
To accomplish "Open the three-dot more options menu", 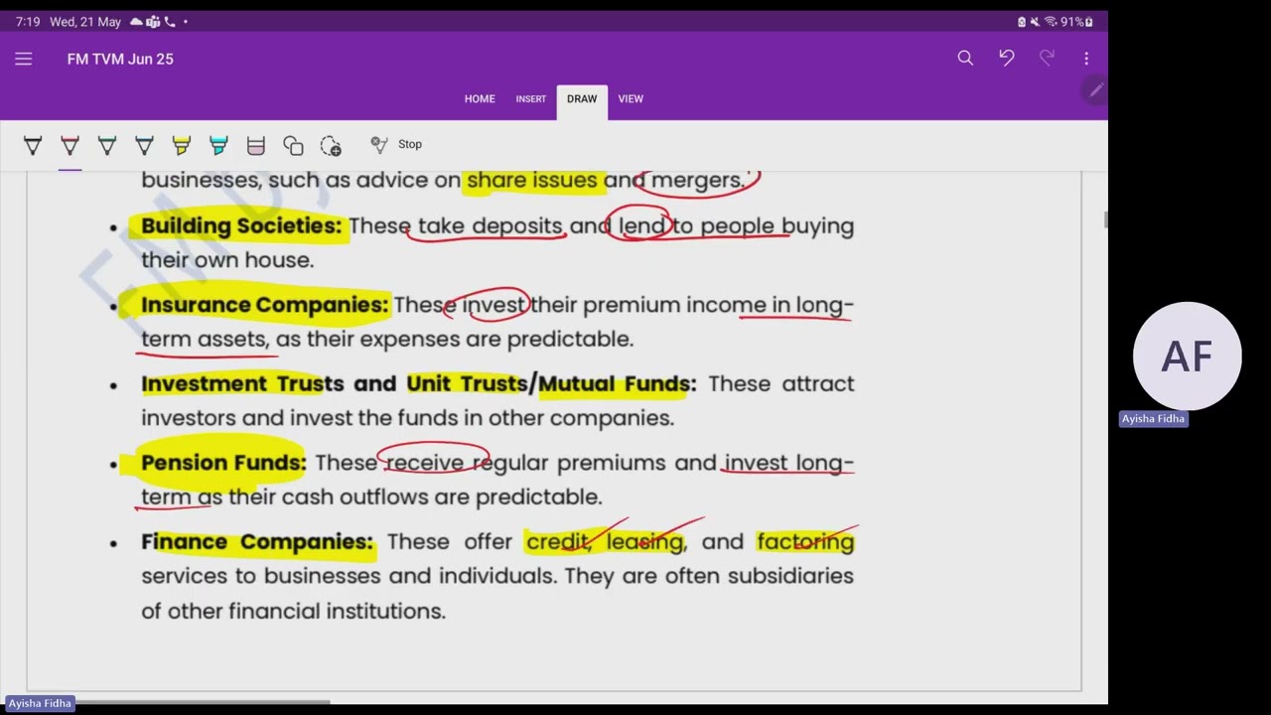I will 1086,59.
